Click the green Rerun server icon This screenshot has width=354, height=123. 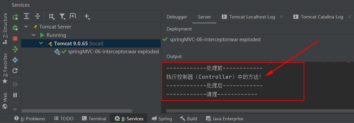[15, 17]
